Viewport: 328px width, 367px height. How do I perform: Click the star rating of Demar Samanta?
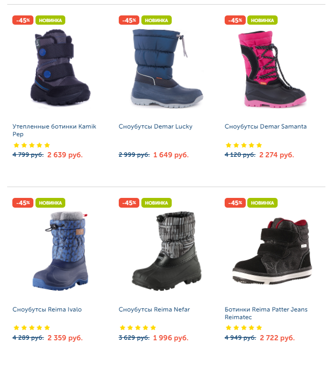pos(244,145)
